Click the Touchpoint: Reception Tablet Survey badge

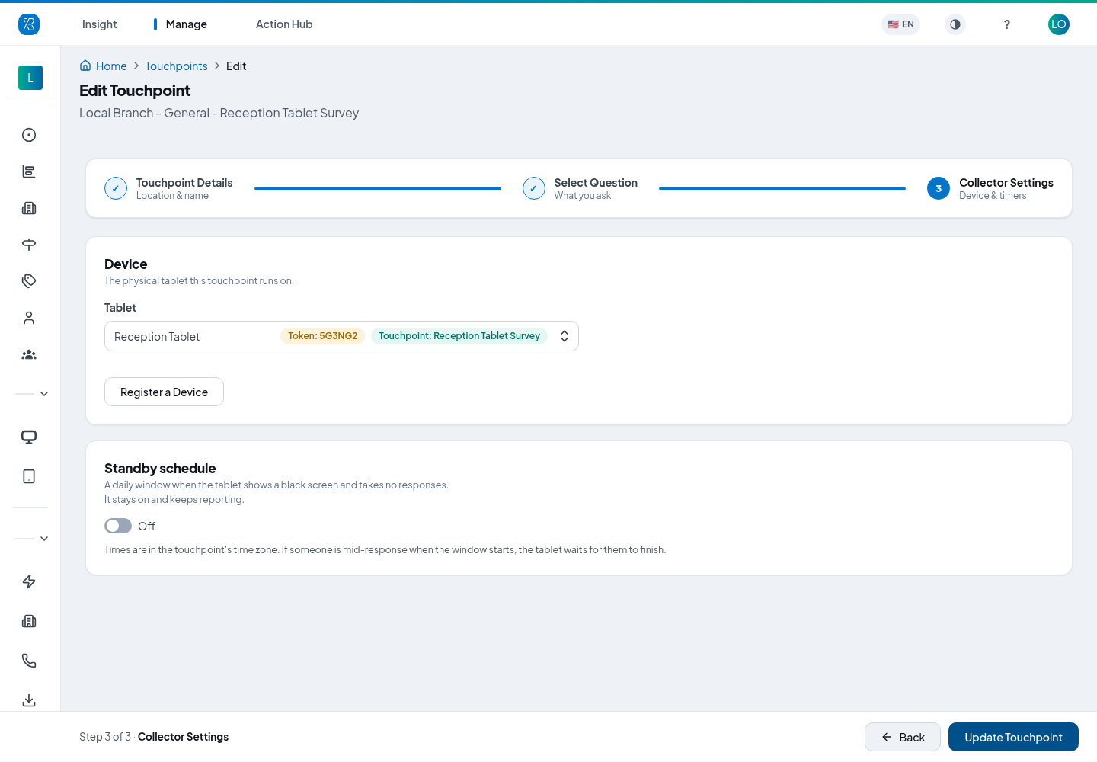[x=459, y=336]
